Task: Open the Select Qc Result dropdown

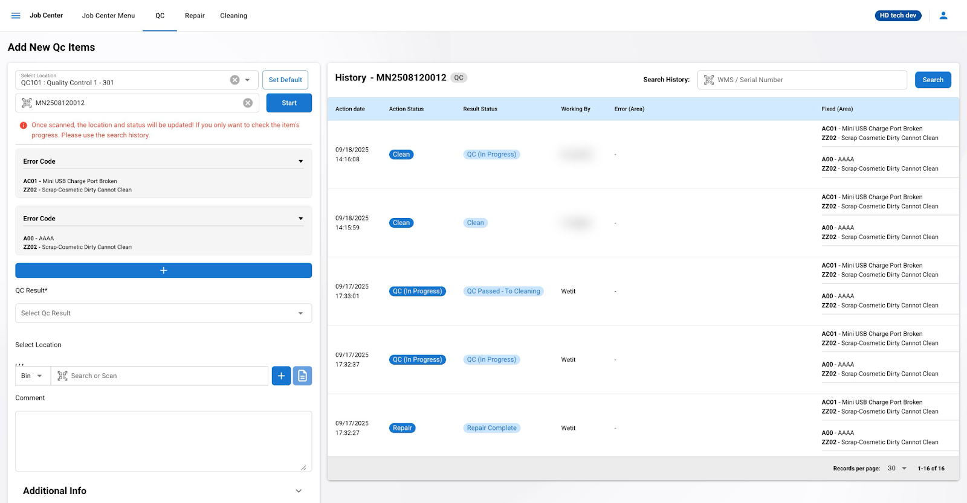Action: tap(163, 313)
